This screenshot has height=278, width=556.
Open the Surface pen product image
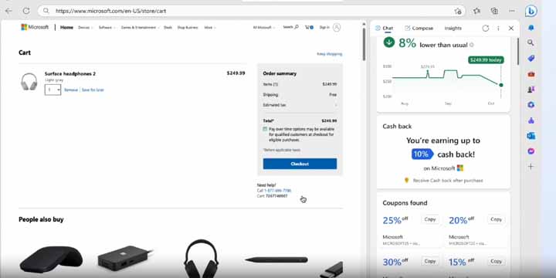click(276, 260)
